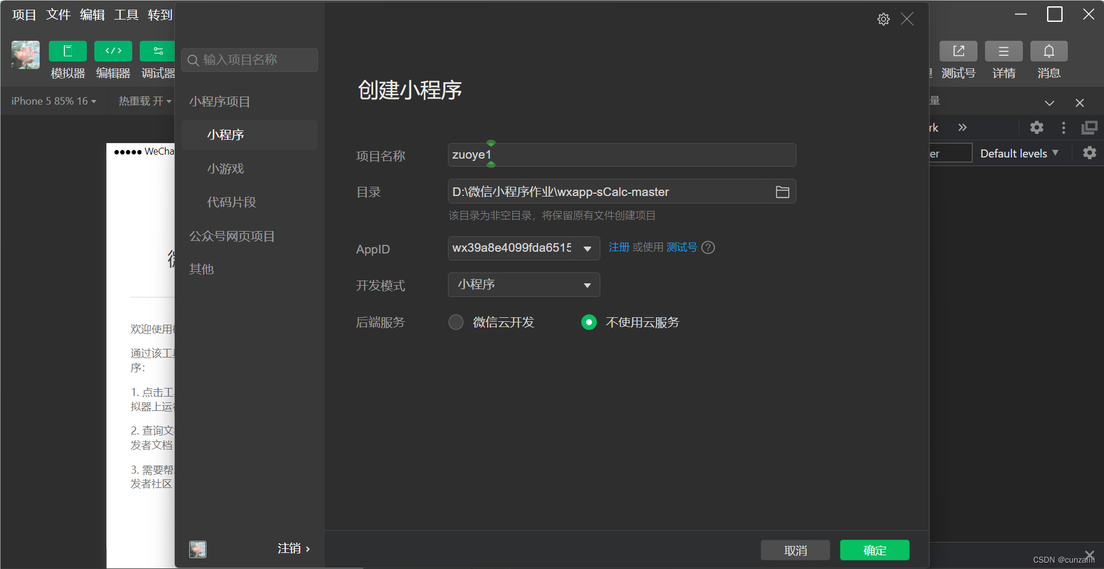Image resolution: width=1104 pixels, height=569 pixels.
Task: Click the user avatar in the main toolbar
Action: click(x=26, y=55)
